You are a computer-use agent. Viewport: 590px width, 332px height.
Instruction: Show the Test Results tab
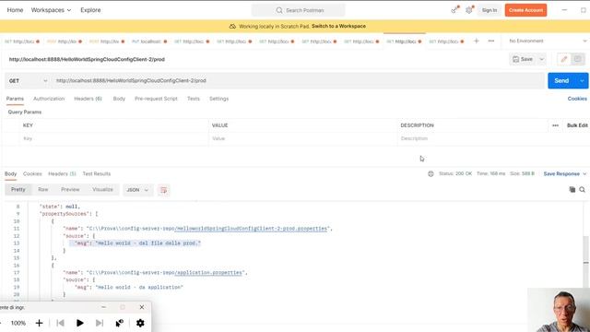(97, 174)
